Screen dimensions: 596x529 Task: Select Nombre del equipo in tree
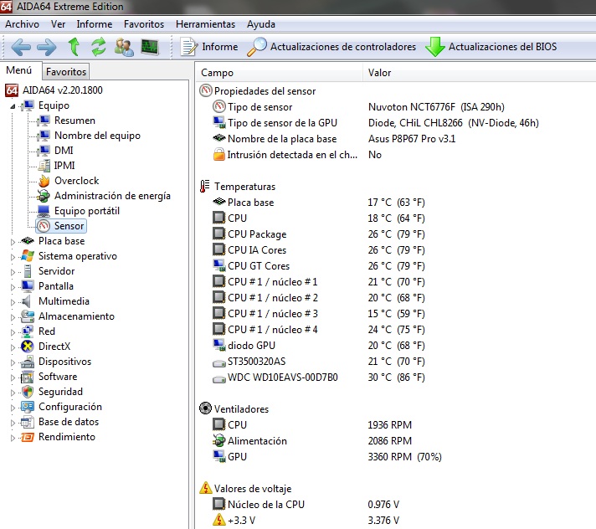[97, 136]
